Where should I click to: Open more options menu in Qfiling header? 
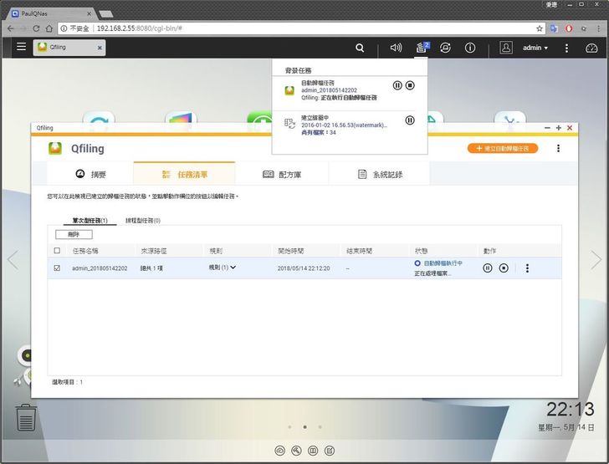[x=559, y=149]
